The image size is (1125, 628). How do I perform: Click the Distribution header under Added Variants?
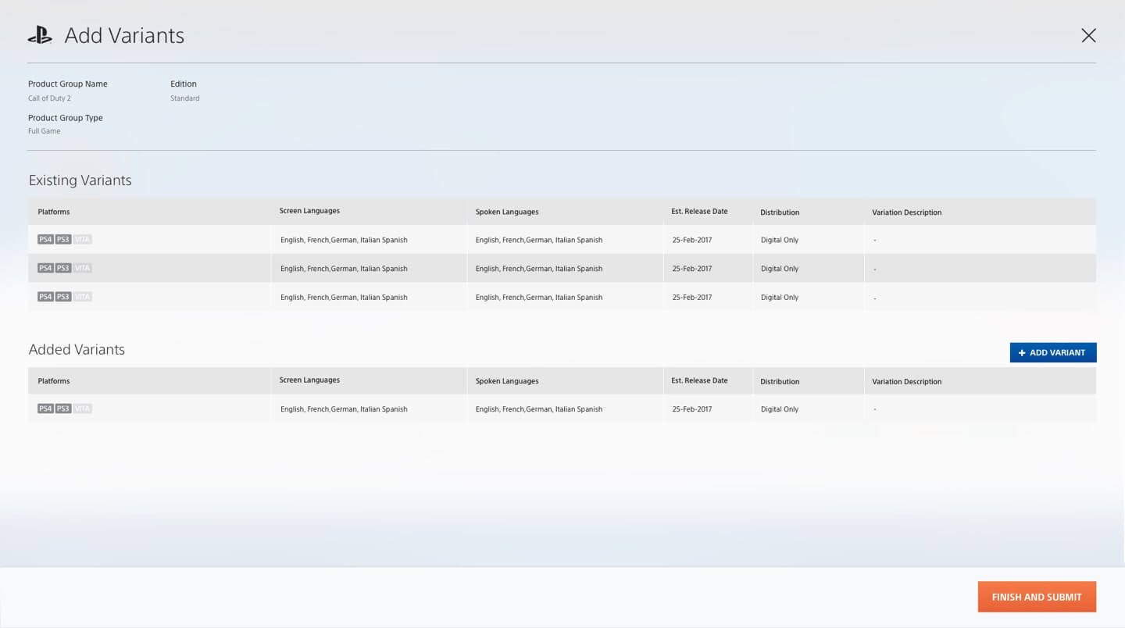(x=780, y=381)
